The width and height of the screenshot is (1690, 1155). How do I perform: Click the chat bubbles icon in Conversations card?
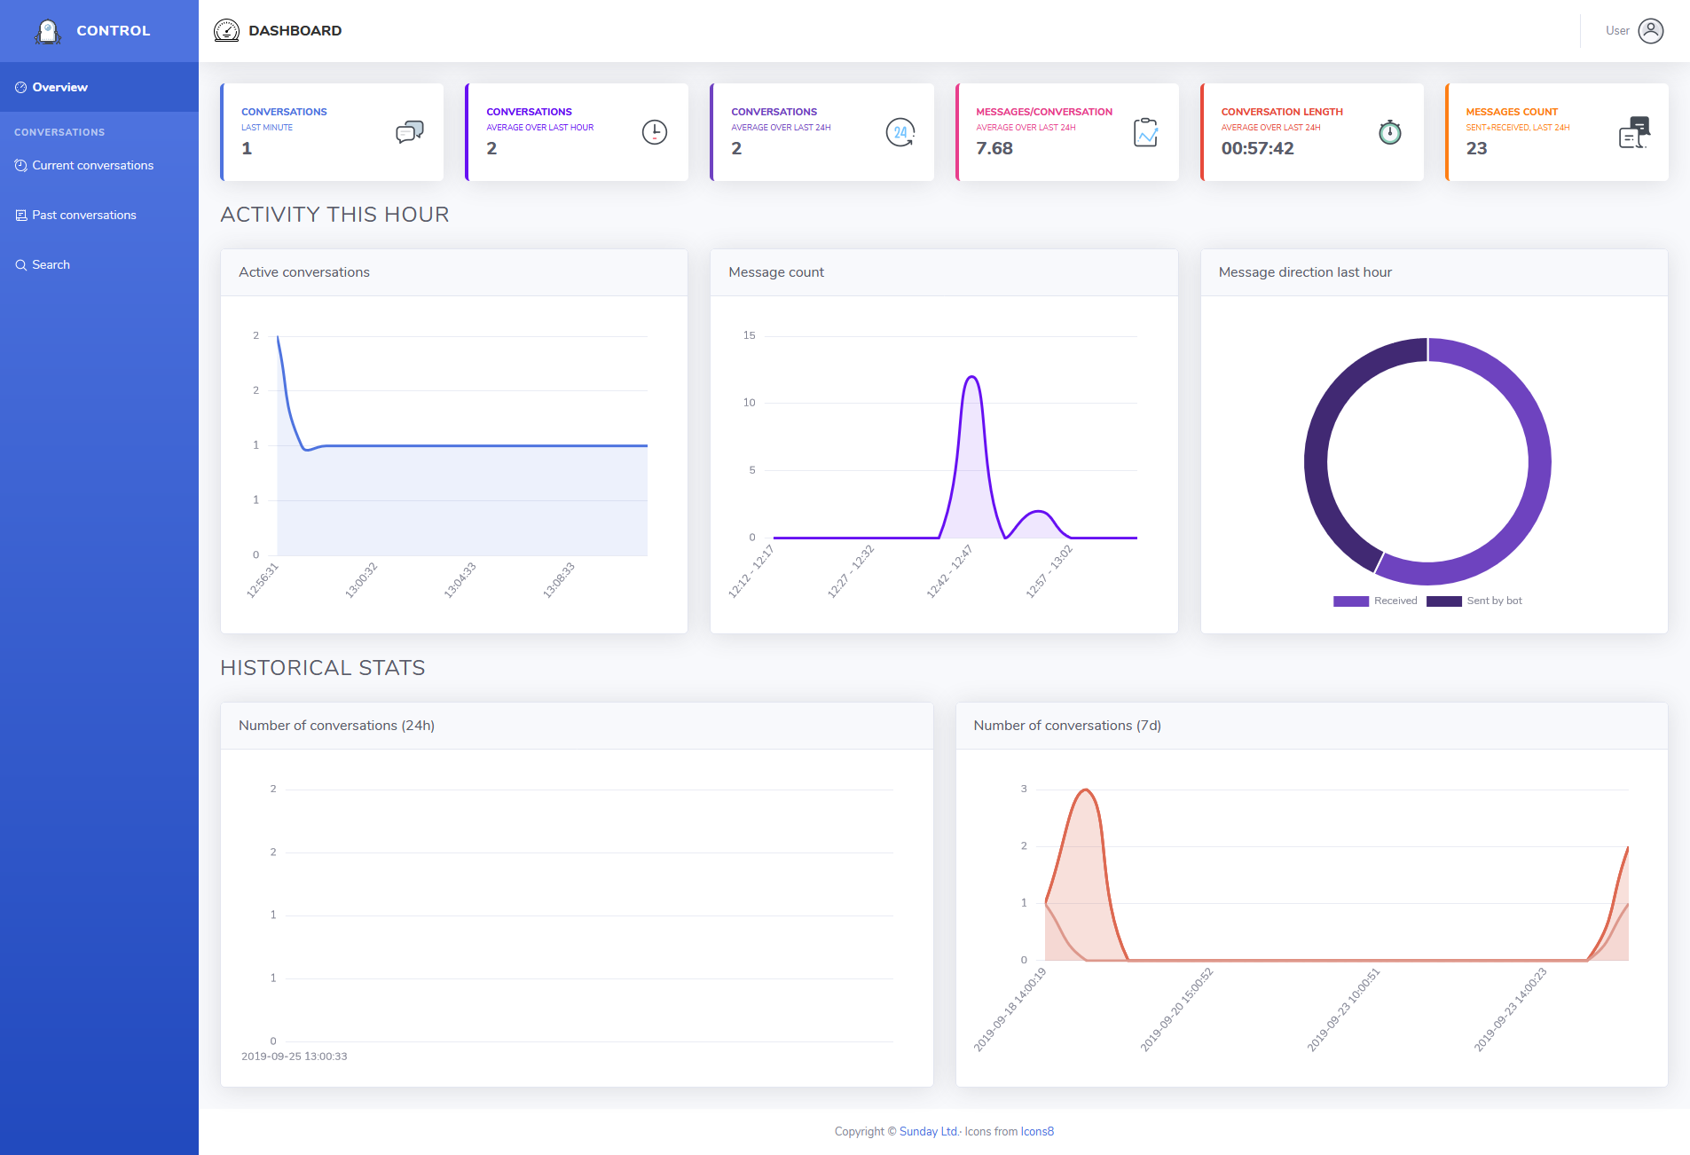pos(409,132)
